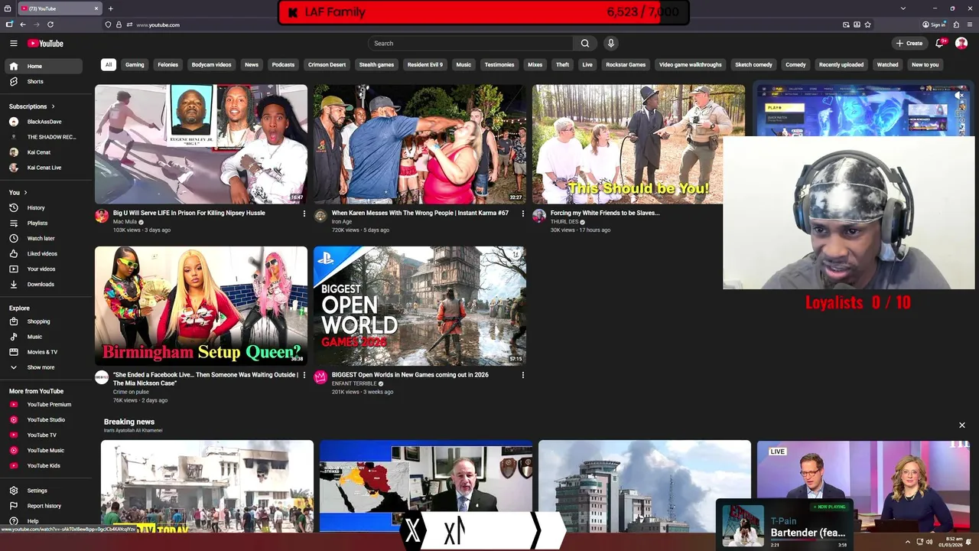Screen dimensions: 979x551
Task: Open options menu for Big U video
Action: (304, 214)
